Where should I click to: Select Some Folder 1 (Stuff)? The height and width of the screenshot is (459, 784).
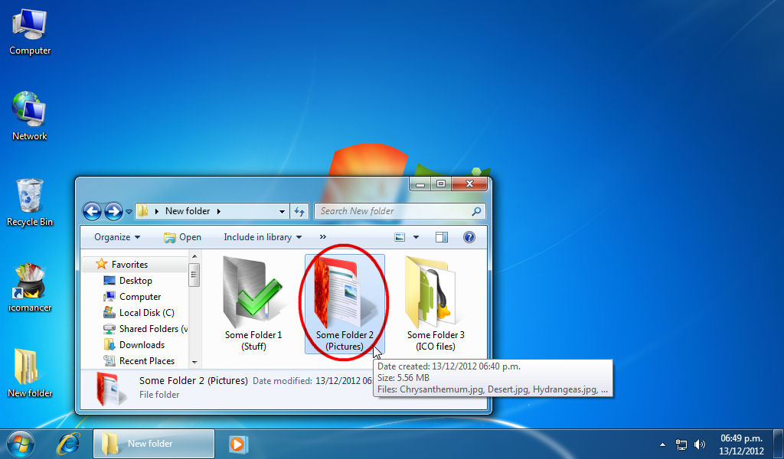(x=253, y=304)
